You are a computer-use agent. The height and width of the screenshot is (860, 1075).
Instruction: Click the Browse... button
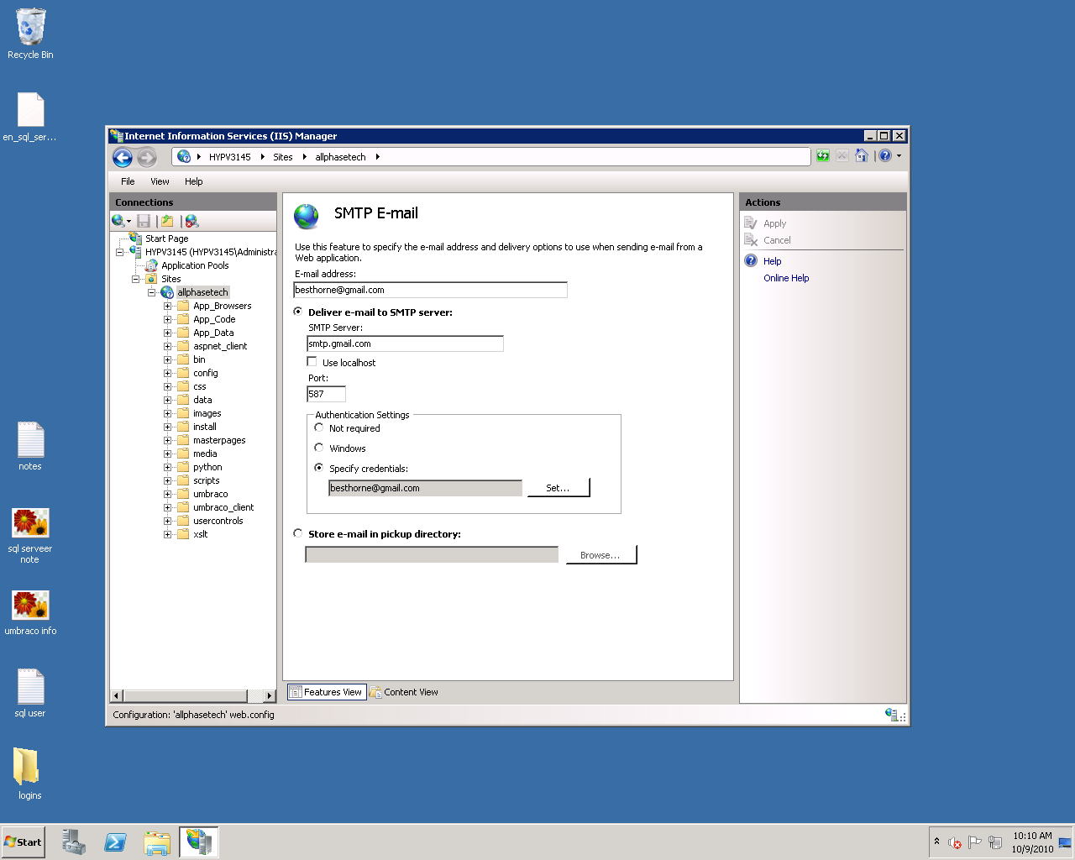(601, 555)
